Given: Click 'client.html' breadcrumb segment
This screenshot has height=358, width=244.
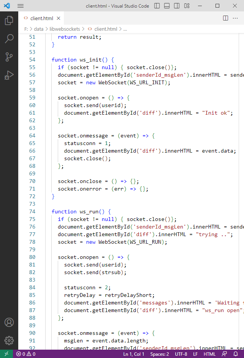Looking at the screenshot, I should [106, 29].
